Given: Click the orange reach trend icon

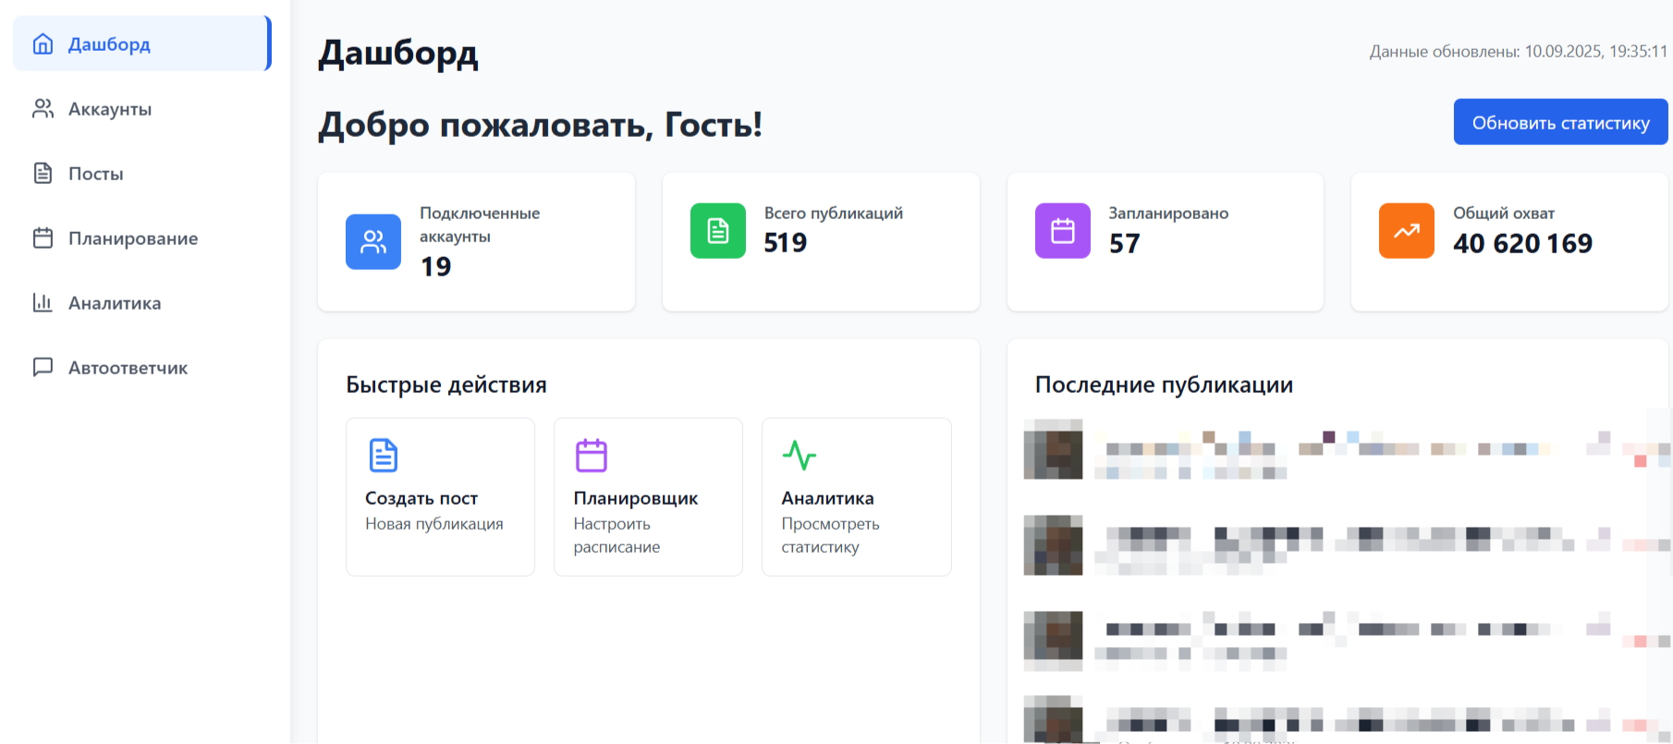Looking at the screenshot, I should pos(1407,231).
